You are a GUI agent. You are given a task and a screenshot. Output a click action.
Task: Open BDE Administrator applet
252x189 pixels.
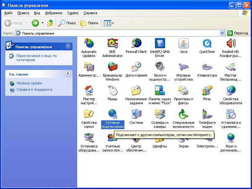click(x=113, y=43)
